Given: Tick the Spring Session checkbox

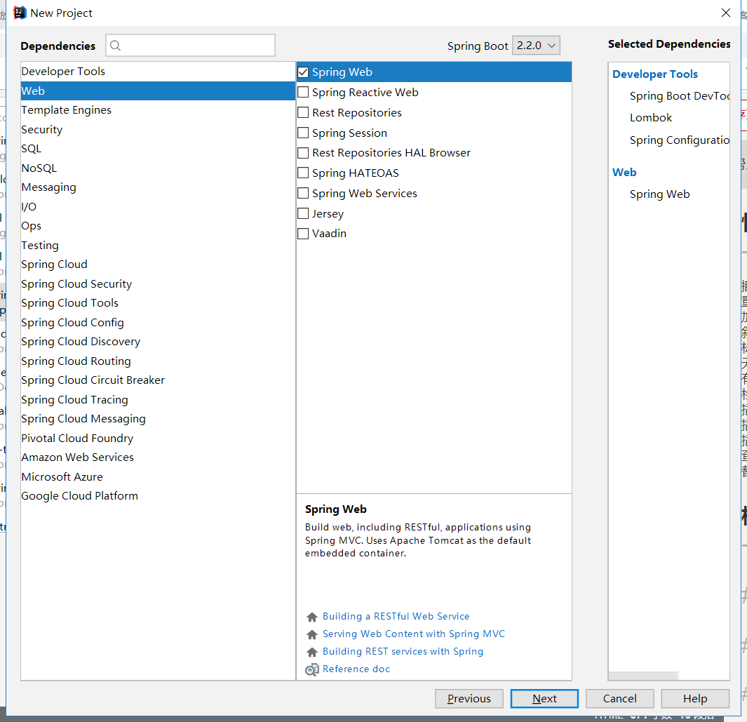Looking at the screenshot, I should click(303, 133).
